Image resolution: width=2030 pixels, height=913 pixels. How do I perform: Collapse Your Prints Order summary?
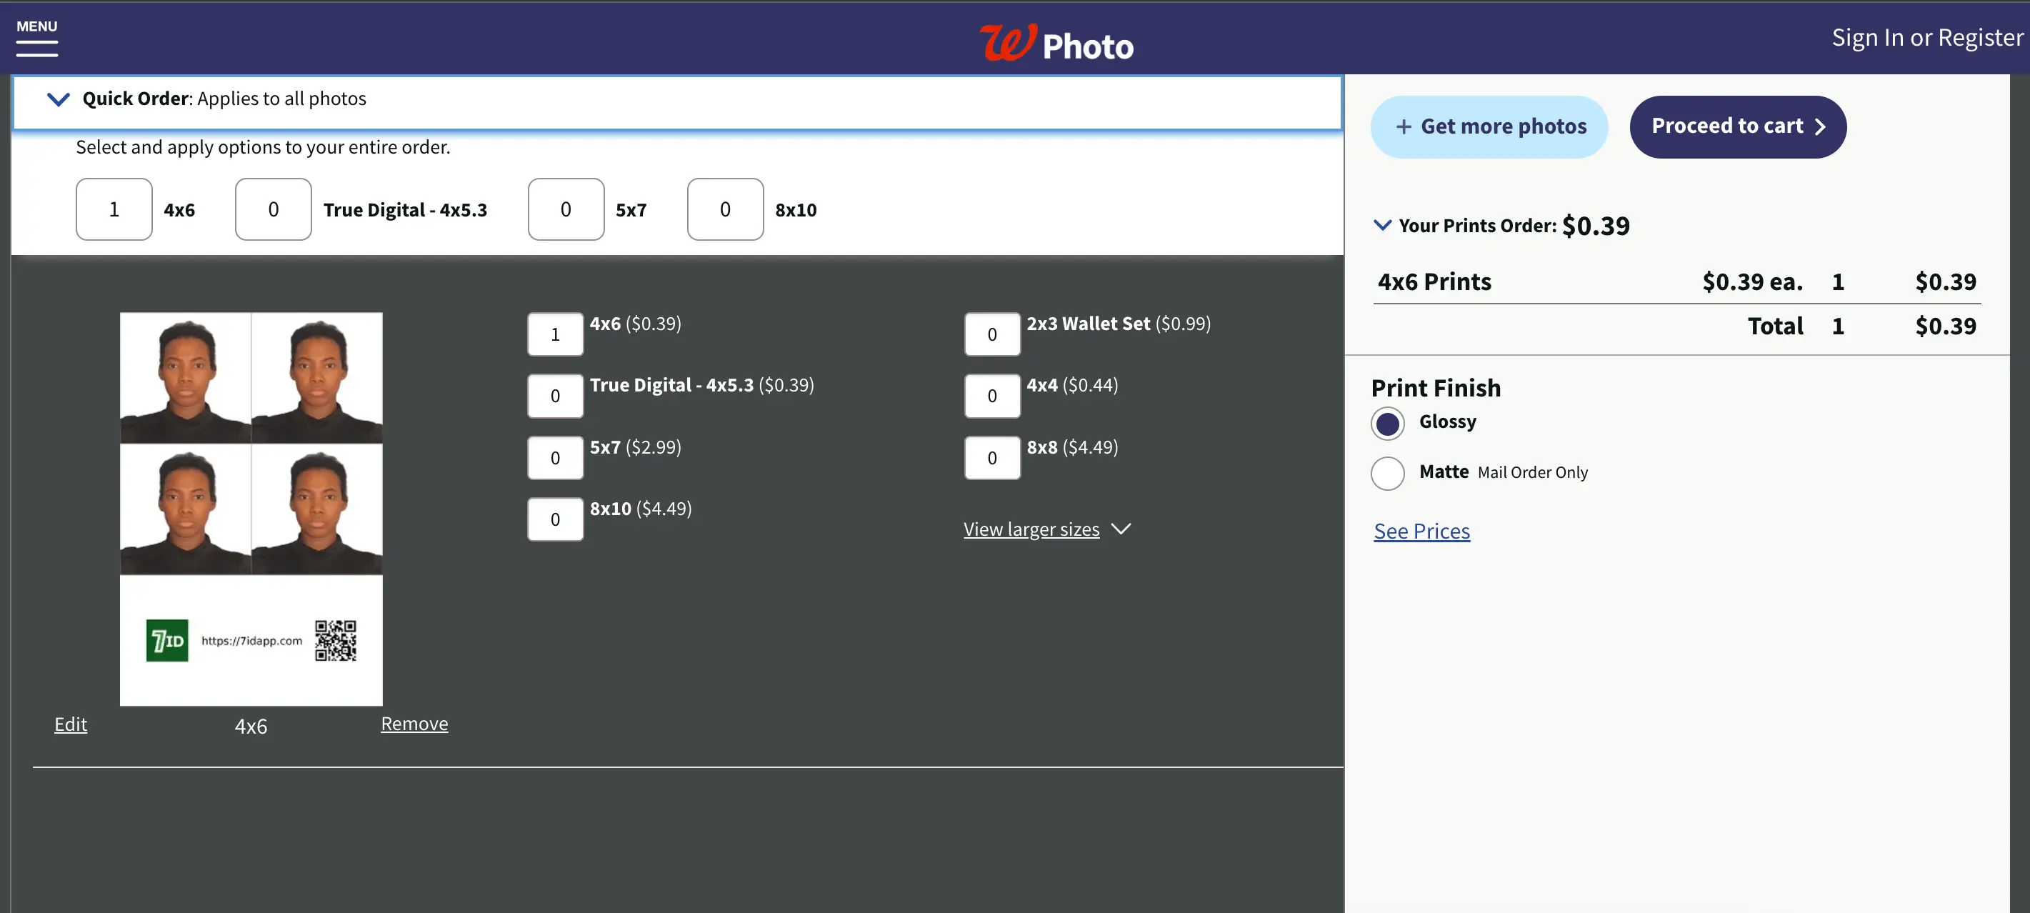(1381, 226)
